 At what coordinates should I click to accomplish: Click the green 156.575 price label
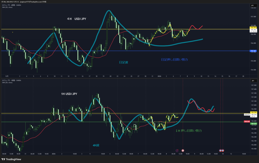click(253, 124)
